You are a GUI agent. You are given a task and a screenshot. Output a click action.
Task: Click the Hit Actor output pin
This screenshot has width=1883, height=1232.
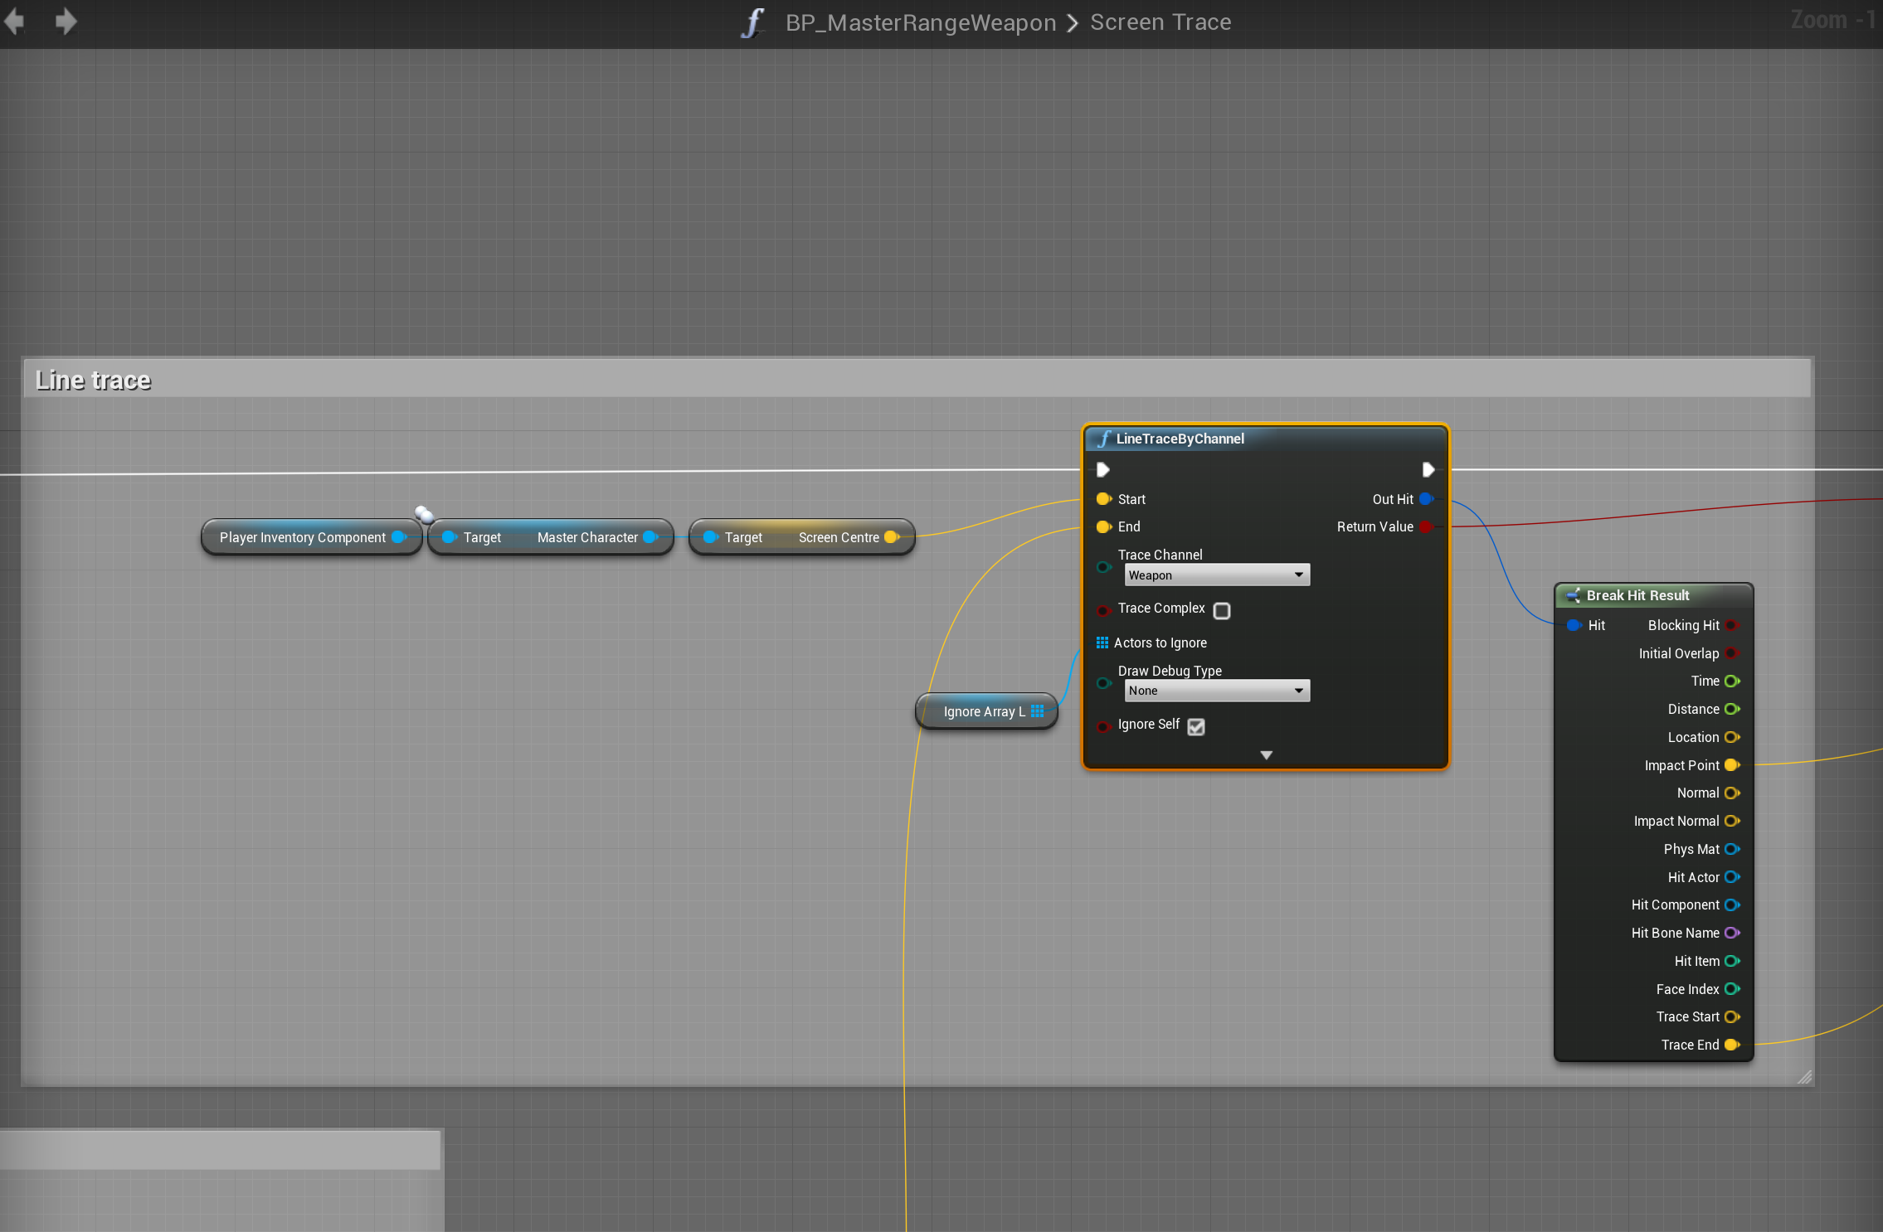point(1731,877)
